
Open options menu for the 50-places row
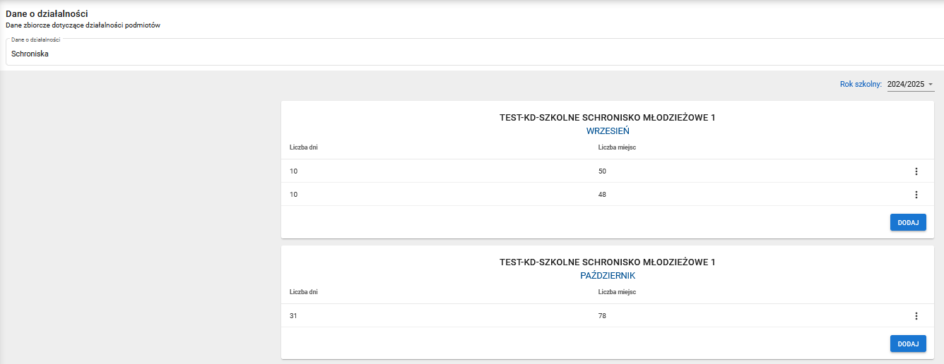point(916,171)
